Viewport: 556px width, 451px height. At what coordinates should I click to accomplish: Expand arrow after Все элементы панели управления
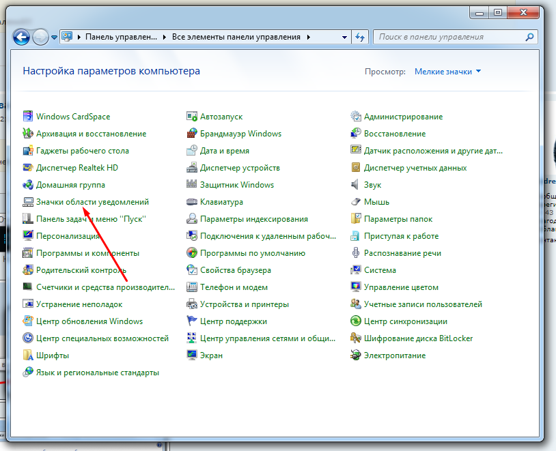coord(309,37)
